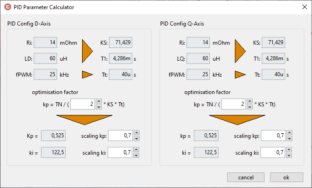Focus the Q-Axis optimisation factor field
Viewport: 312px width, 188px height.
point(234,104)
